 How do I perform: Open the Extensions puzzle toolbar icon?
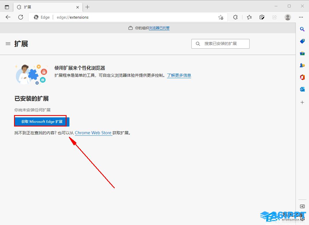pos(235,17)
